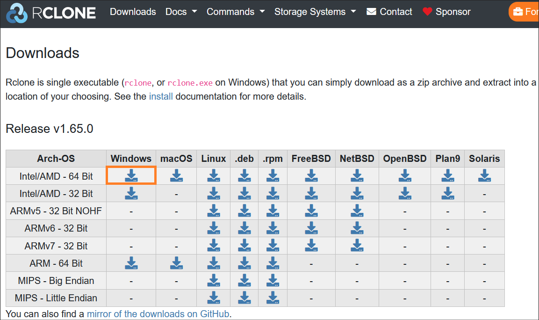Download .rpm Intel/AMD 64 Bit package

(273, 175)
